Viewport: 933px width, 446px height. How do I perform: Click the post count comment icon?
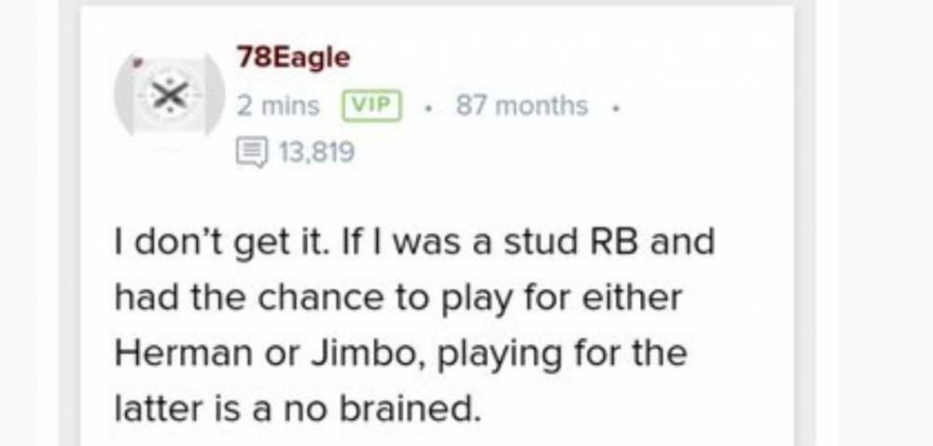tap(252, 151)
